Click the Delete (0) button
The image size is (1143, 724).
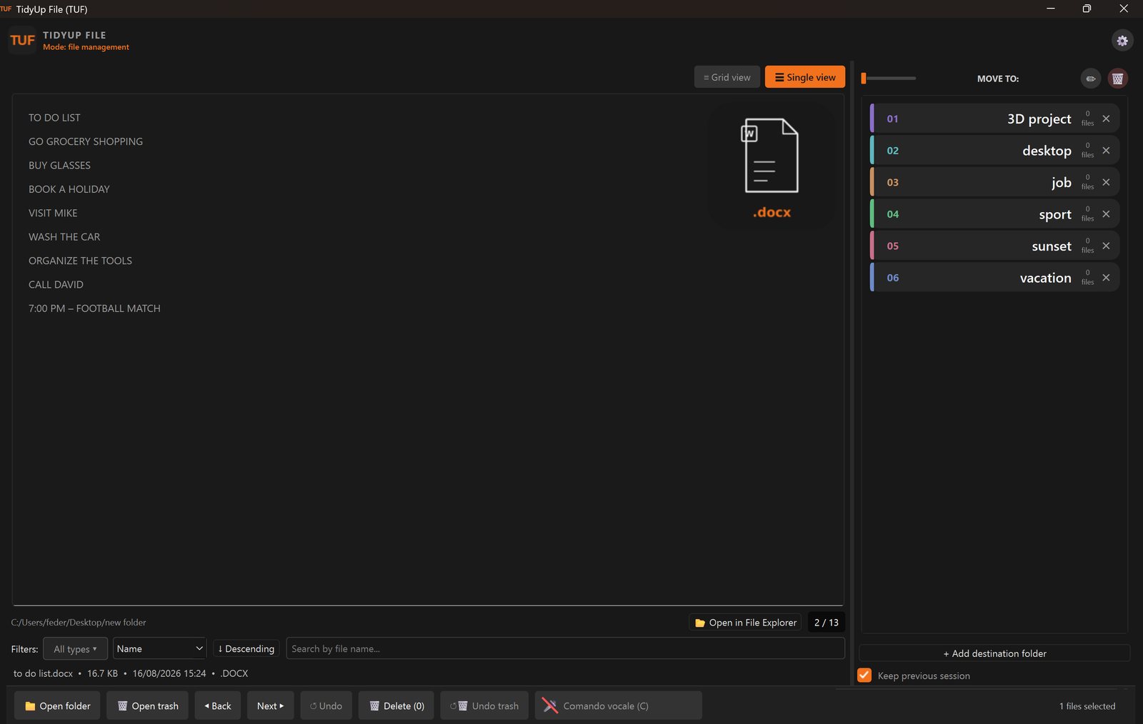396,705
